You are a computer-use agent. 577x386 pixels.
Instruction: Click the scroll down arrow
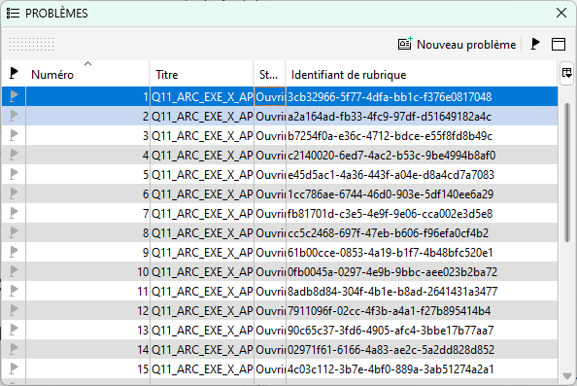click(567, 376)
